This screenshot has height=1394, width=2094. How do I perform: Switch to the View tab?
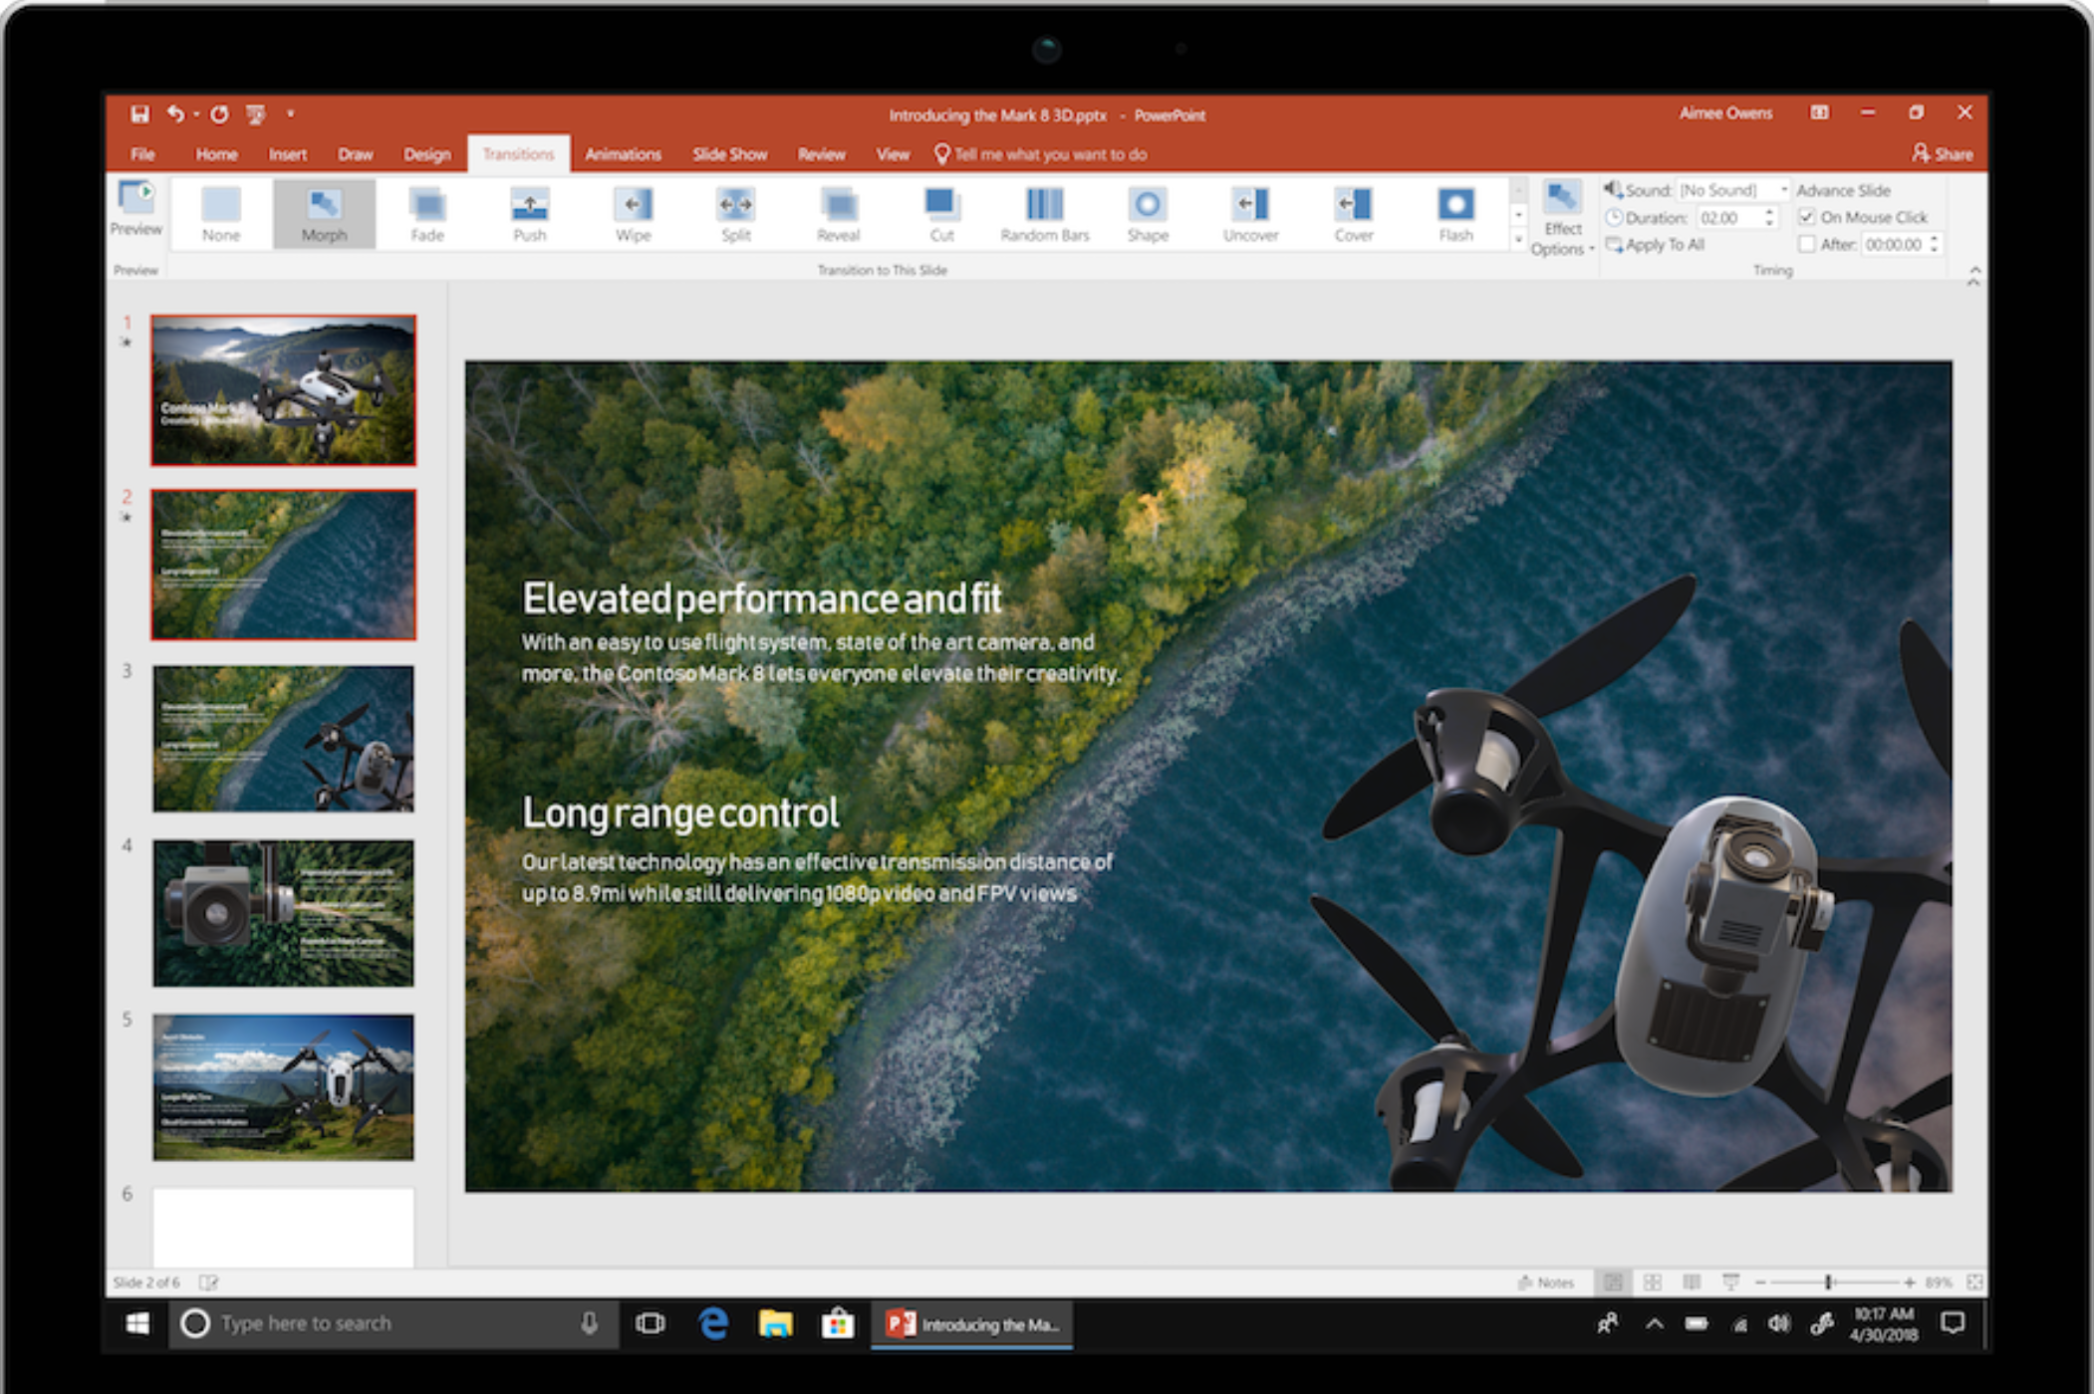(893, 154)
